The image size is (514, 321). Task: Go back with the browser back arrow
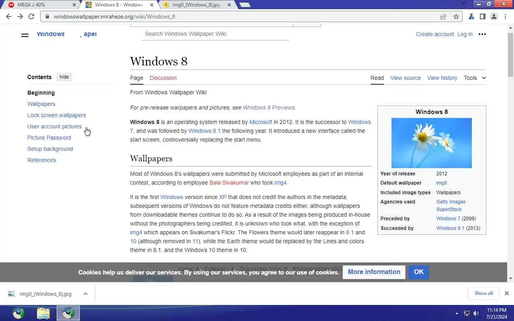click(x=9, y=16)
